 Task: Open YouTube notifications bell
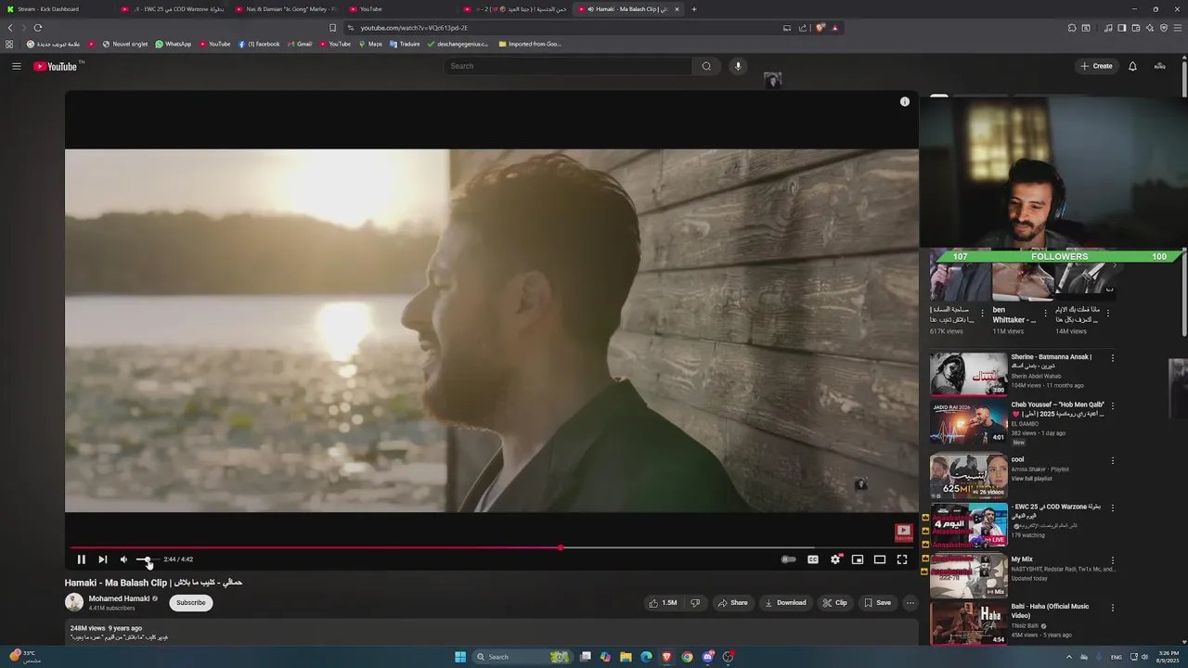1132,66
